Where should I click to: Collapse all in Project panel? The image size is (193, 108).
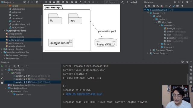pyautogui.click(x=32, y=2)
